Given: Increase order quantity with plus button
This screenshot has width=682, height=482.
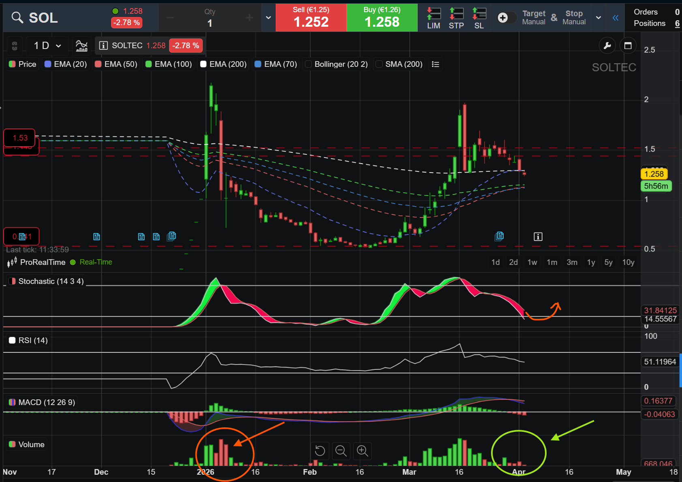Looking at the screenshot, I should coord(249,17).
